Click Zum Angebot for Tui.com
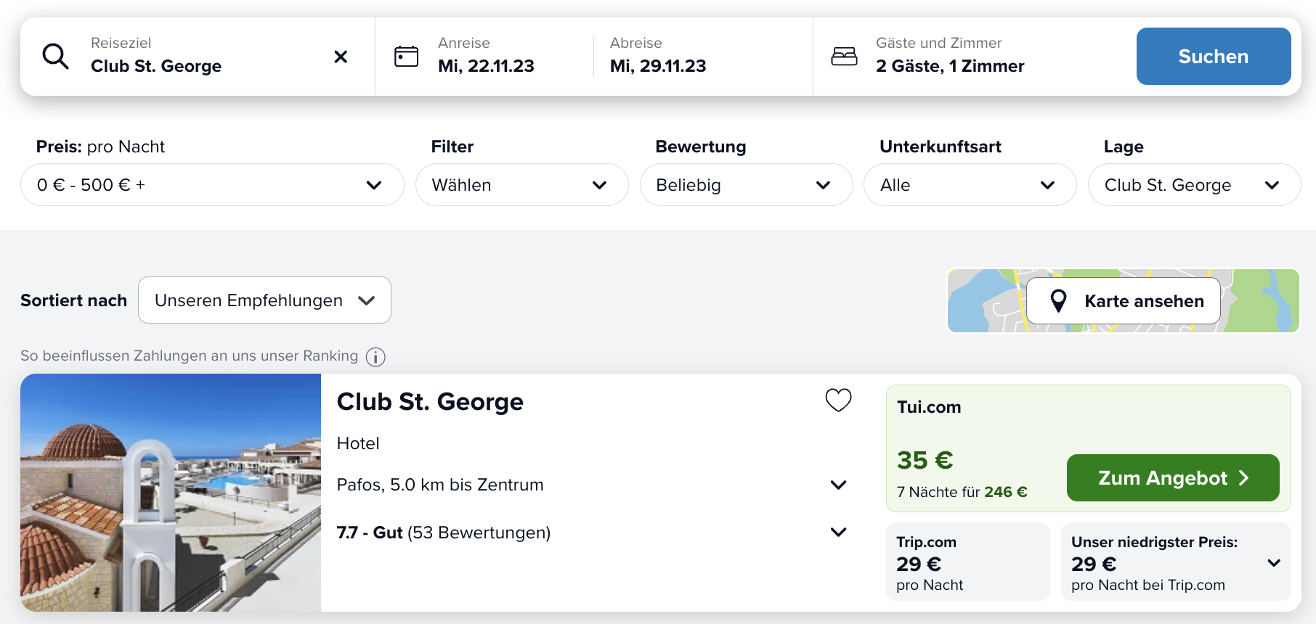Image resolution: width=1316 pixels, height=624 pixels. click(1172, 478)
